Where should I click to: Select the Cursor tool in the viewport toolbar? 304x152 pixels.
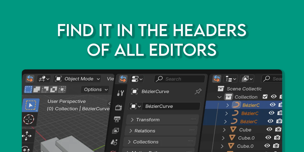click(29, 120)
